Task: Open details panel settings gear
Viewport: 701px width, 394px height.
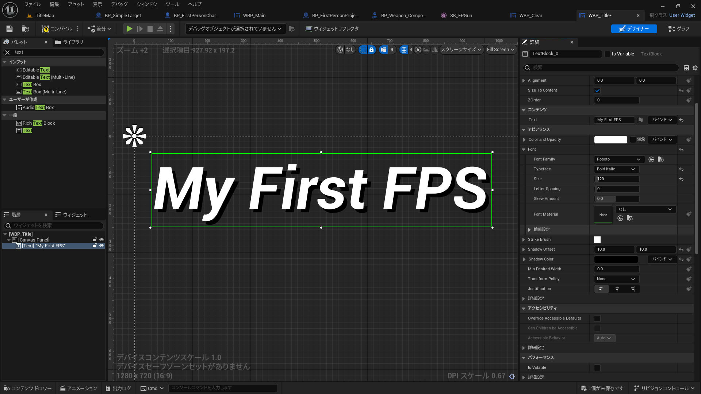Action: point(695,68)
